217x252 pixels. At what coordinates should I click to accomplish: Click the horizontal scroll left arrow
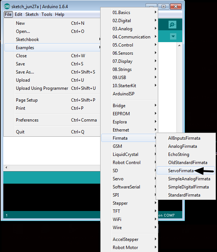click(6, 167)
